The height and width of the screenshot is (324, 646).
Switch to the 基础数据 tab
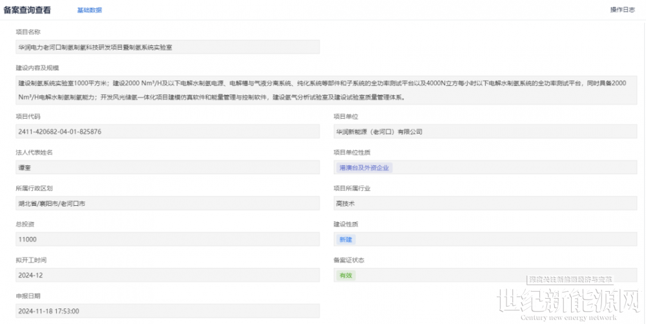click(x=89, y=10)
